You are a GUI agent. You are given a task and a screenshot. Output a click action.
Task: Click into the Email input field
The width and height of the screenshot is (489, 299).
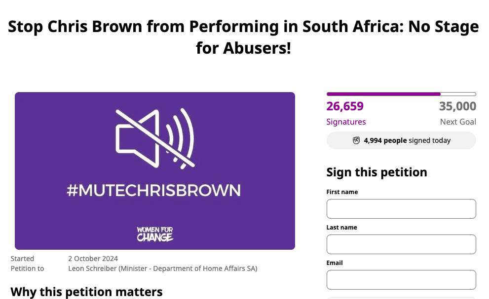(x=401, y=280)
